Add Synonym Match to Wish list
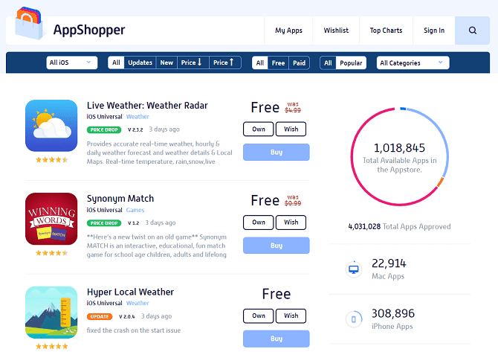This screenshot has width=498, height=352. 291,223
